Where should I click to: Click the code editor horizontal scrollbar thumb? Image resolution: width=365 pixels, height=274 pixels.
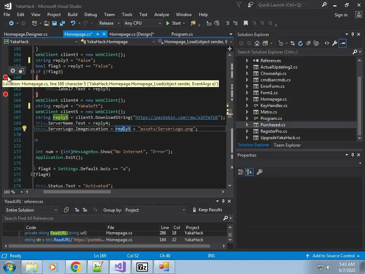tap(77, 192)
